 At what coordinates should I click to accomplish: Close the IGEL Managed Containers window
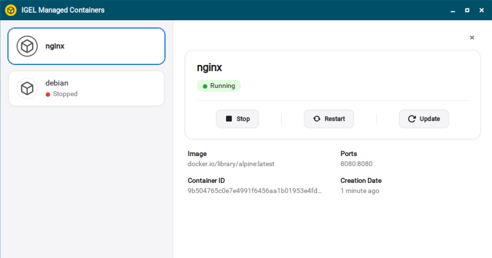[482, 10]
